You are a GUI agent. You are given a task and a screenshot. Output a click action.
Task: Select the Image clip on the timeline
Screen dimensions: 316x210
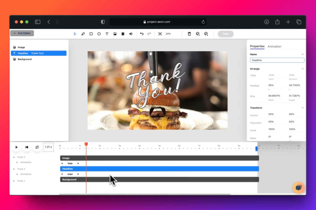click(x=159, y=158)
